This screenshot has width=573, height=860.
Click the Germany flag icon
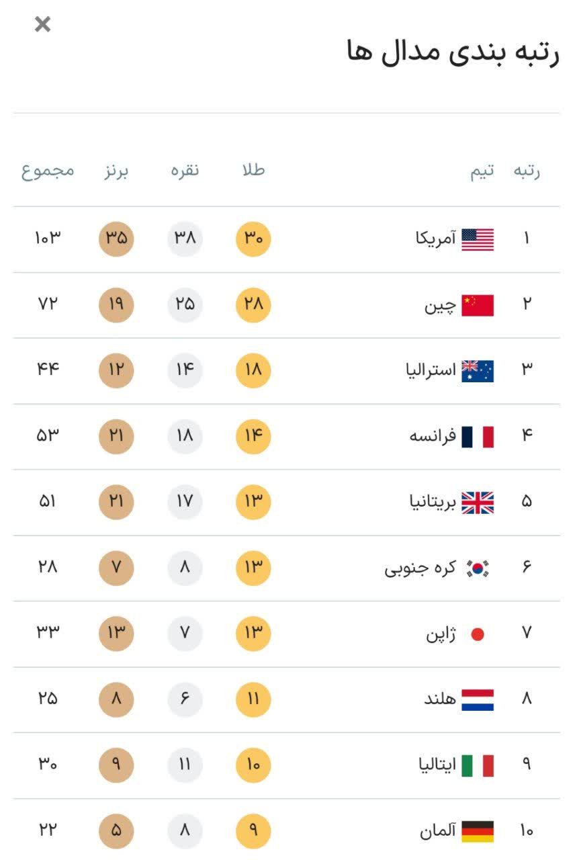478,831
